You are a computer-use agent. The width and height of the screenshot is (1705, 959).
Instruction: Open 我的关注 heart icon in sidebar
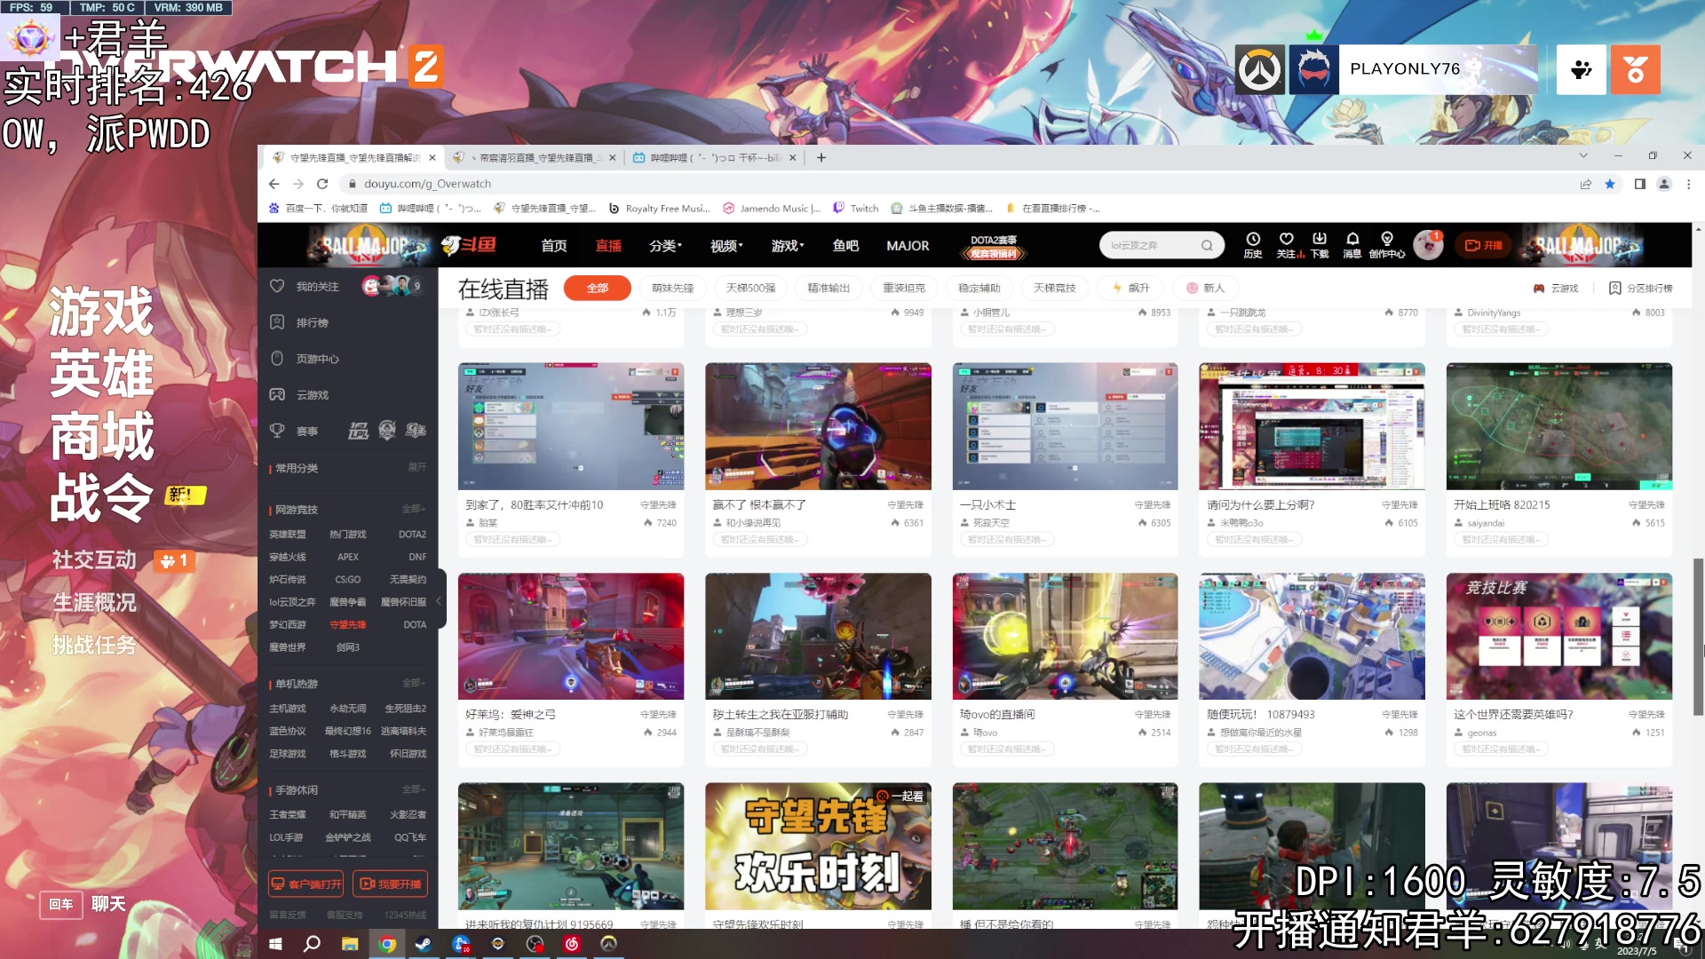click(x=277, y=286)
